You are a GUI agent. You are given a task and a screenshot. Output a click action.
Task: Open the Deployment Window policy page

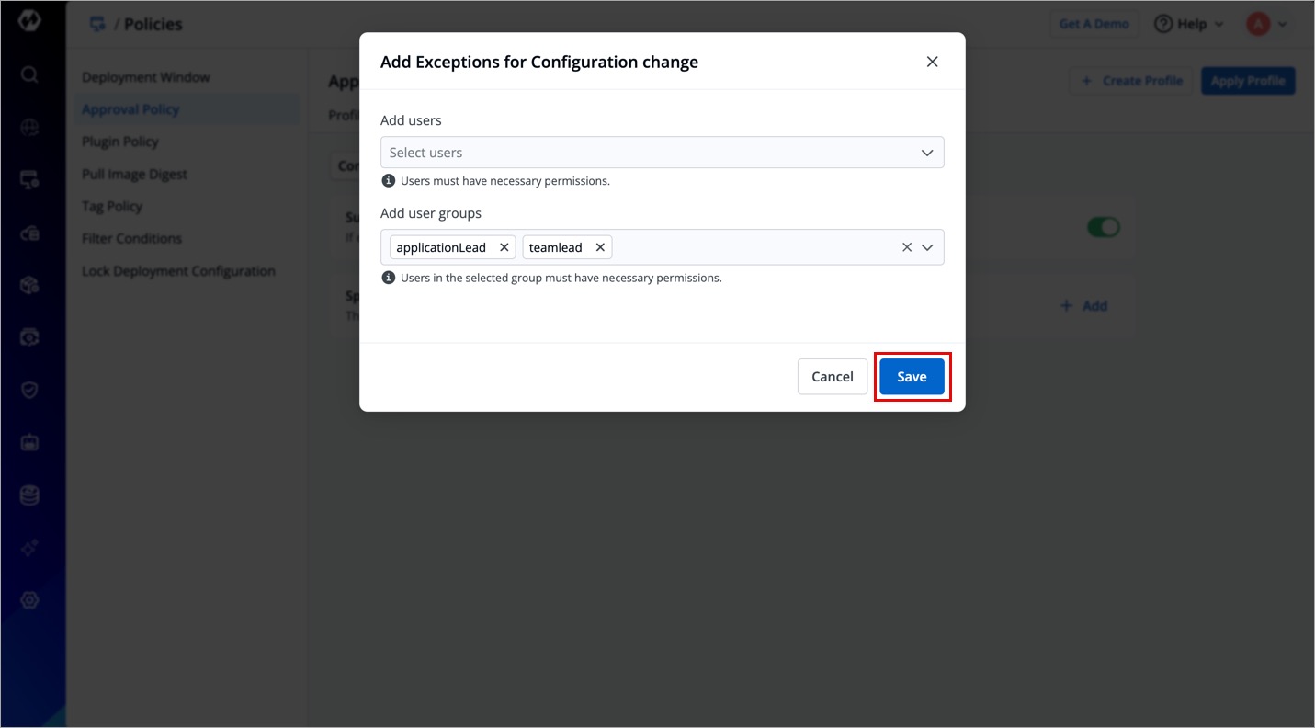pyautogui.click(x=146, y=77)
